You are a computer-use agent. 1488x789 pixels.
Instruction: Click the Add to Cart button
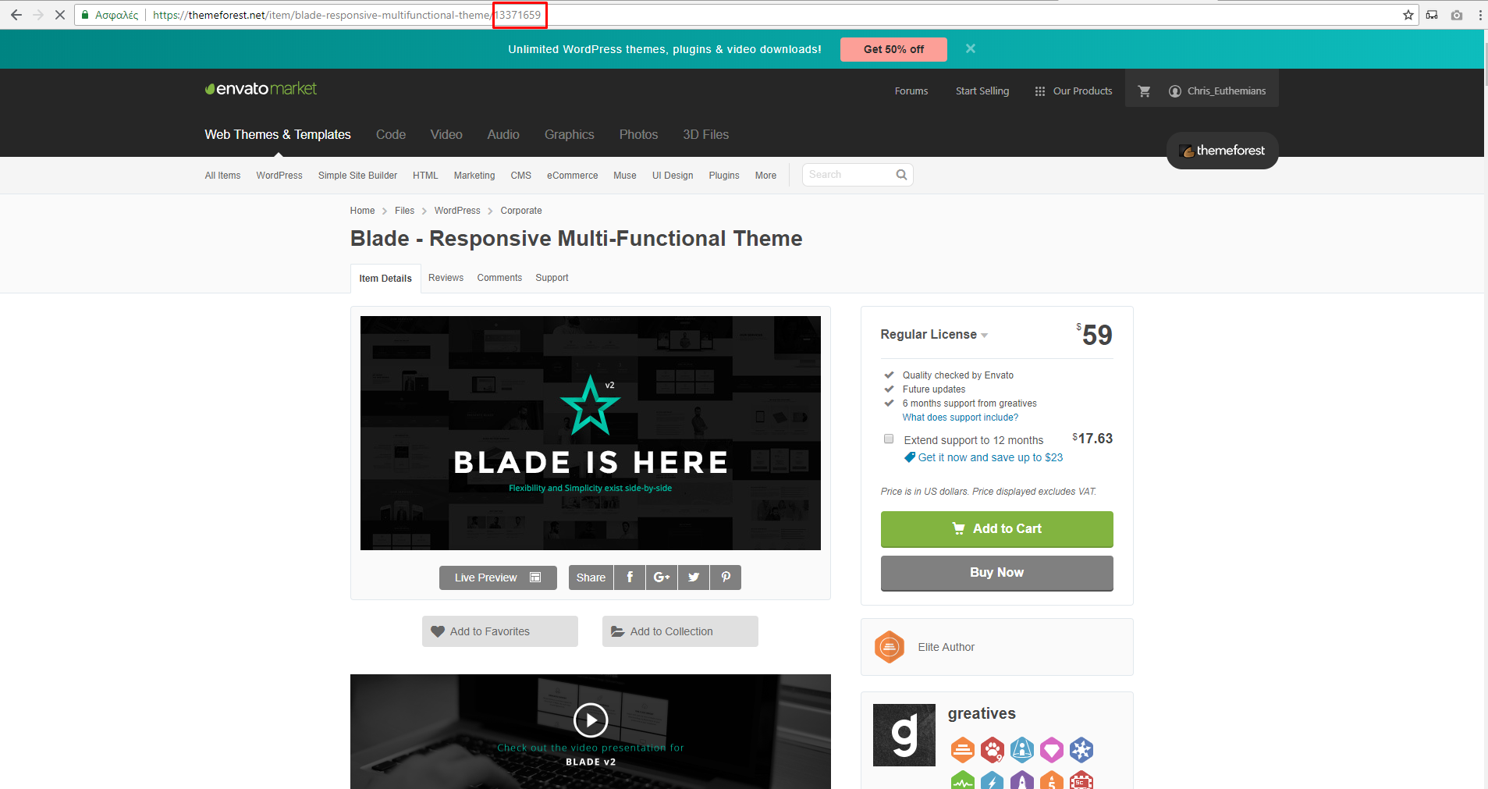[x=996, y=529]
